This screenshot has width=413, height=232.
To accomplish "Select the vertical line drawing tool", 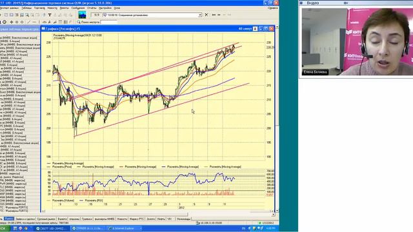I will [39, 22].
